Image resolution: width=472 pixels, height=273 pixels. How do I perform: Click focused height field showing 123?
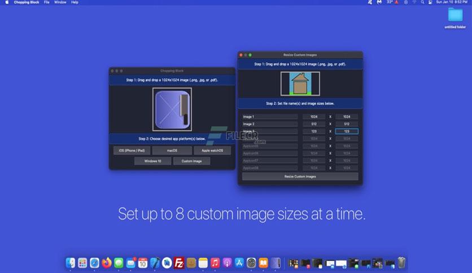[x=347, y=131]
